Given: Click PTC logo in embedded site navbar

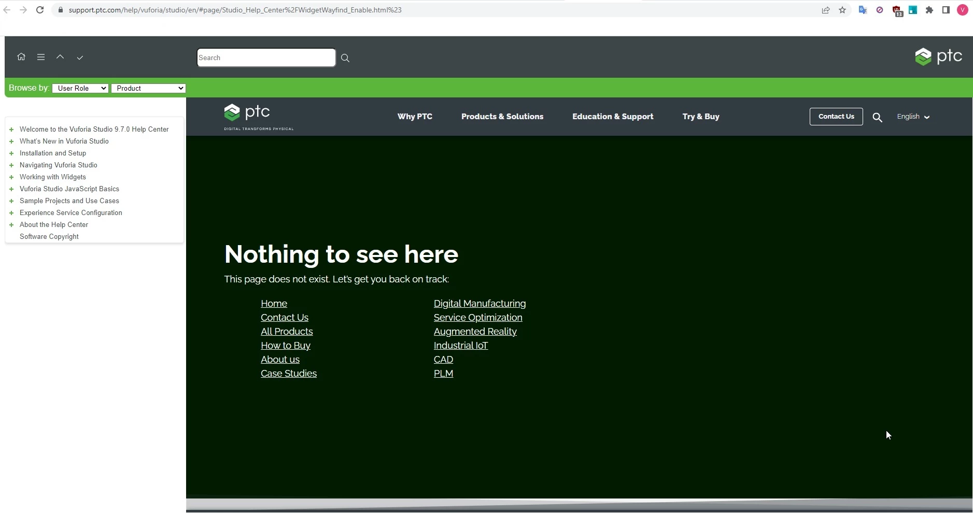Looking at the screenshot, I should pos(258,117).
